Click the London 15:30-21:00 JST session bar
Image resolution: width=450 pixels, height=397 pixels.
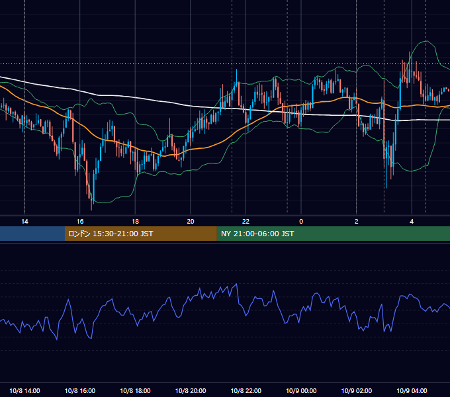coord(140,234)
